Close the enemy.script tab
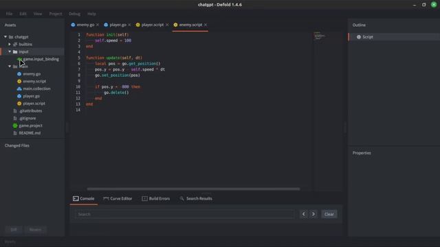440x247 pixels. (206, 25)
